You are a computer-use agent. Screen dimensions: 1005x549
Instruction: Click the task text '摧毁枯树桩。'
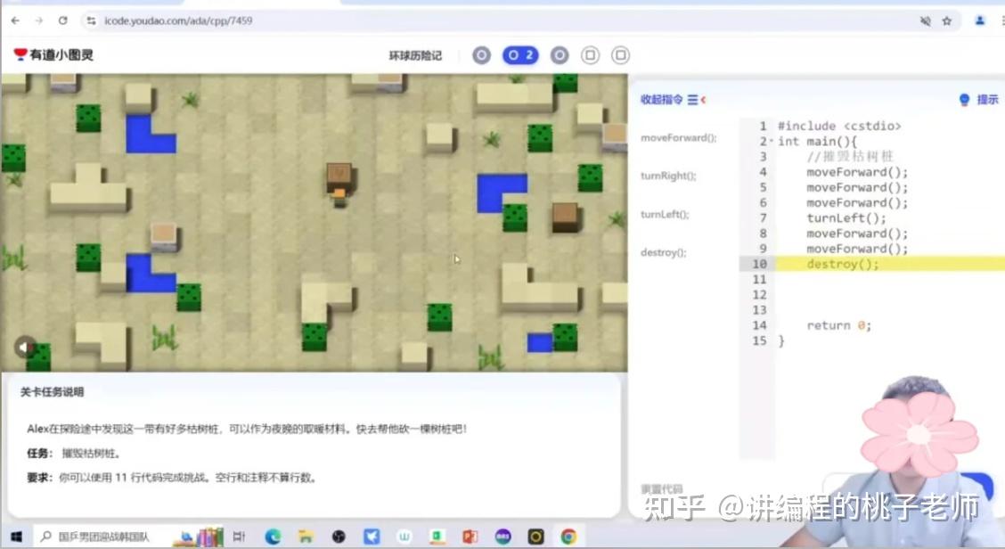tap(91, 454)
